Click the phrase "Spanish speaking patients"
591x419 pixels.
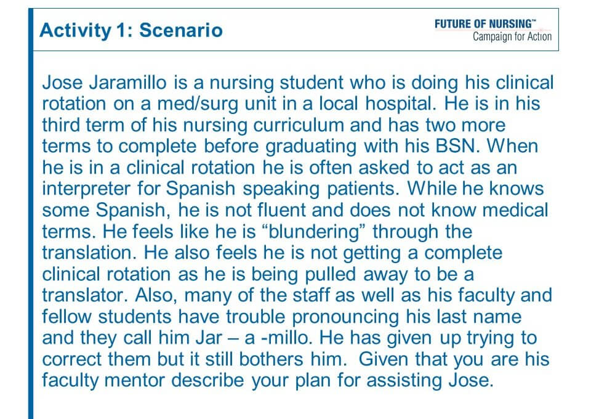pyautogui.click(x=285, y=189)
